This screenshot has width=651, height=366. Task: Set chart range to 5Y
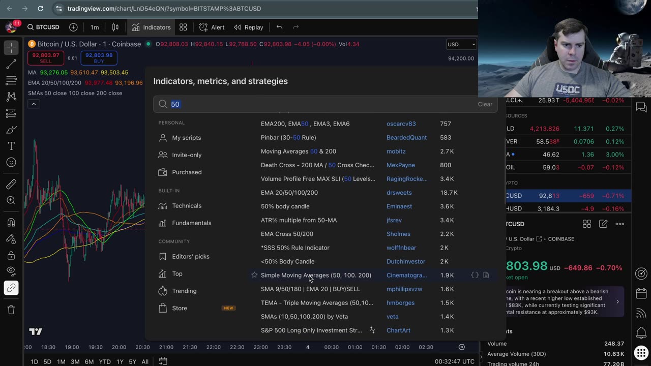click(x=132, y=361)
